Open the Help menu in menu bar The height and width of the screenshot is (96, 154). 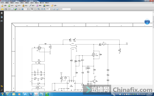point(47,3)
